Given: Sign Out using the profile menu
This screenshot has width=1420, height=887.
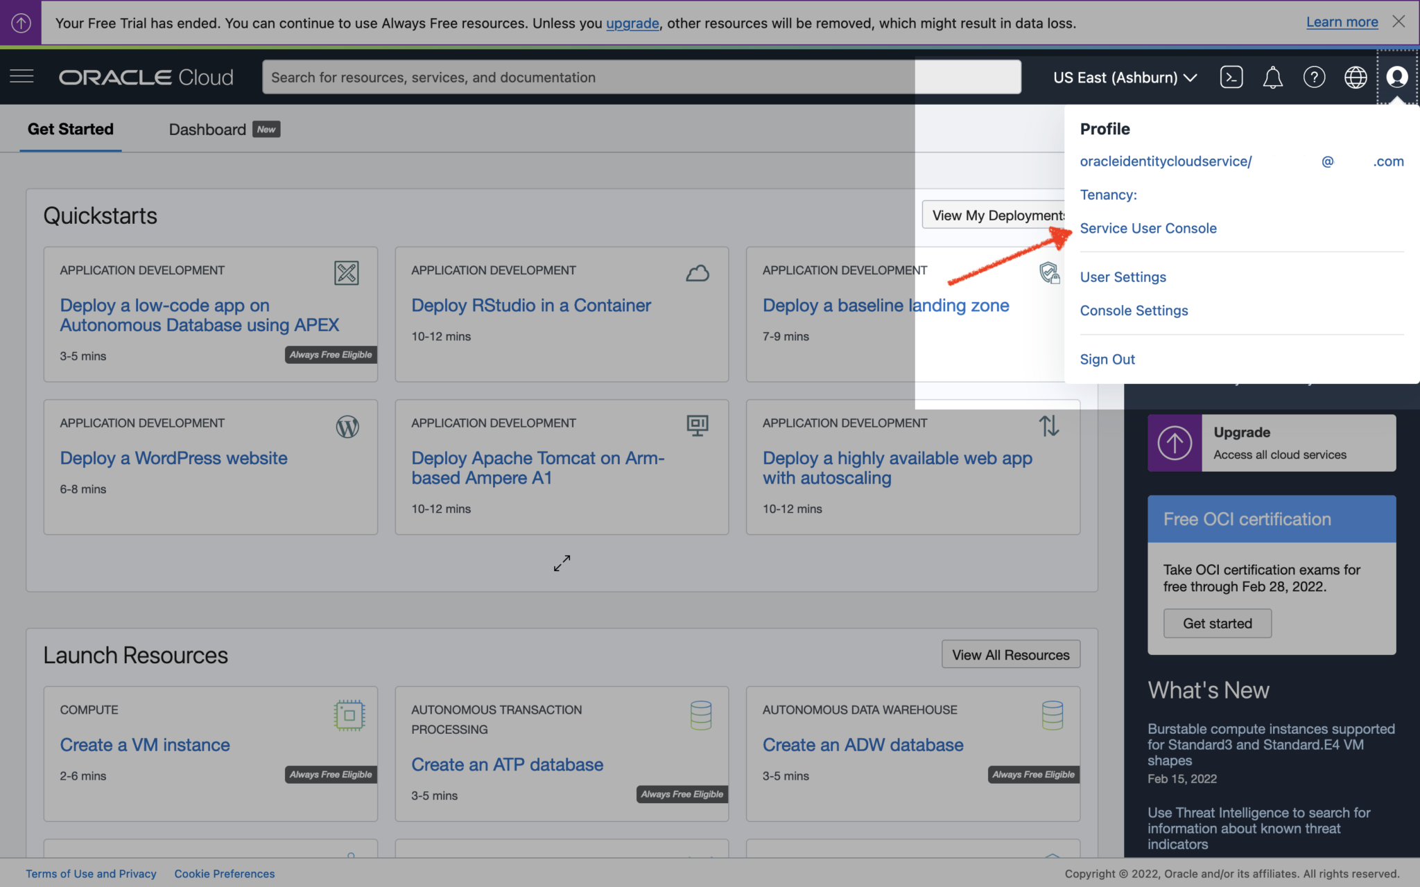Looking at the screenshot, I should [1107, 359].
